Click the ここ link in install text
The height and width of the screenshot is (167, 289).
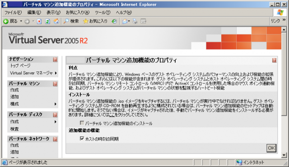pyautogui.click(x=112, y=115)
